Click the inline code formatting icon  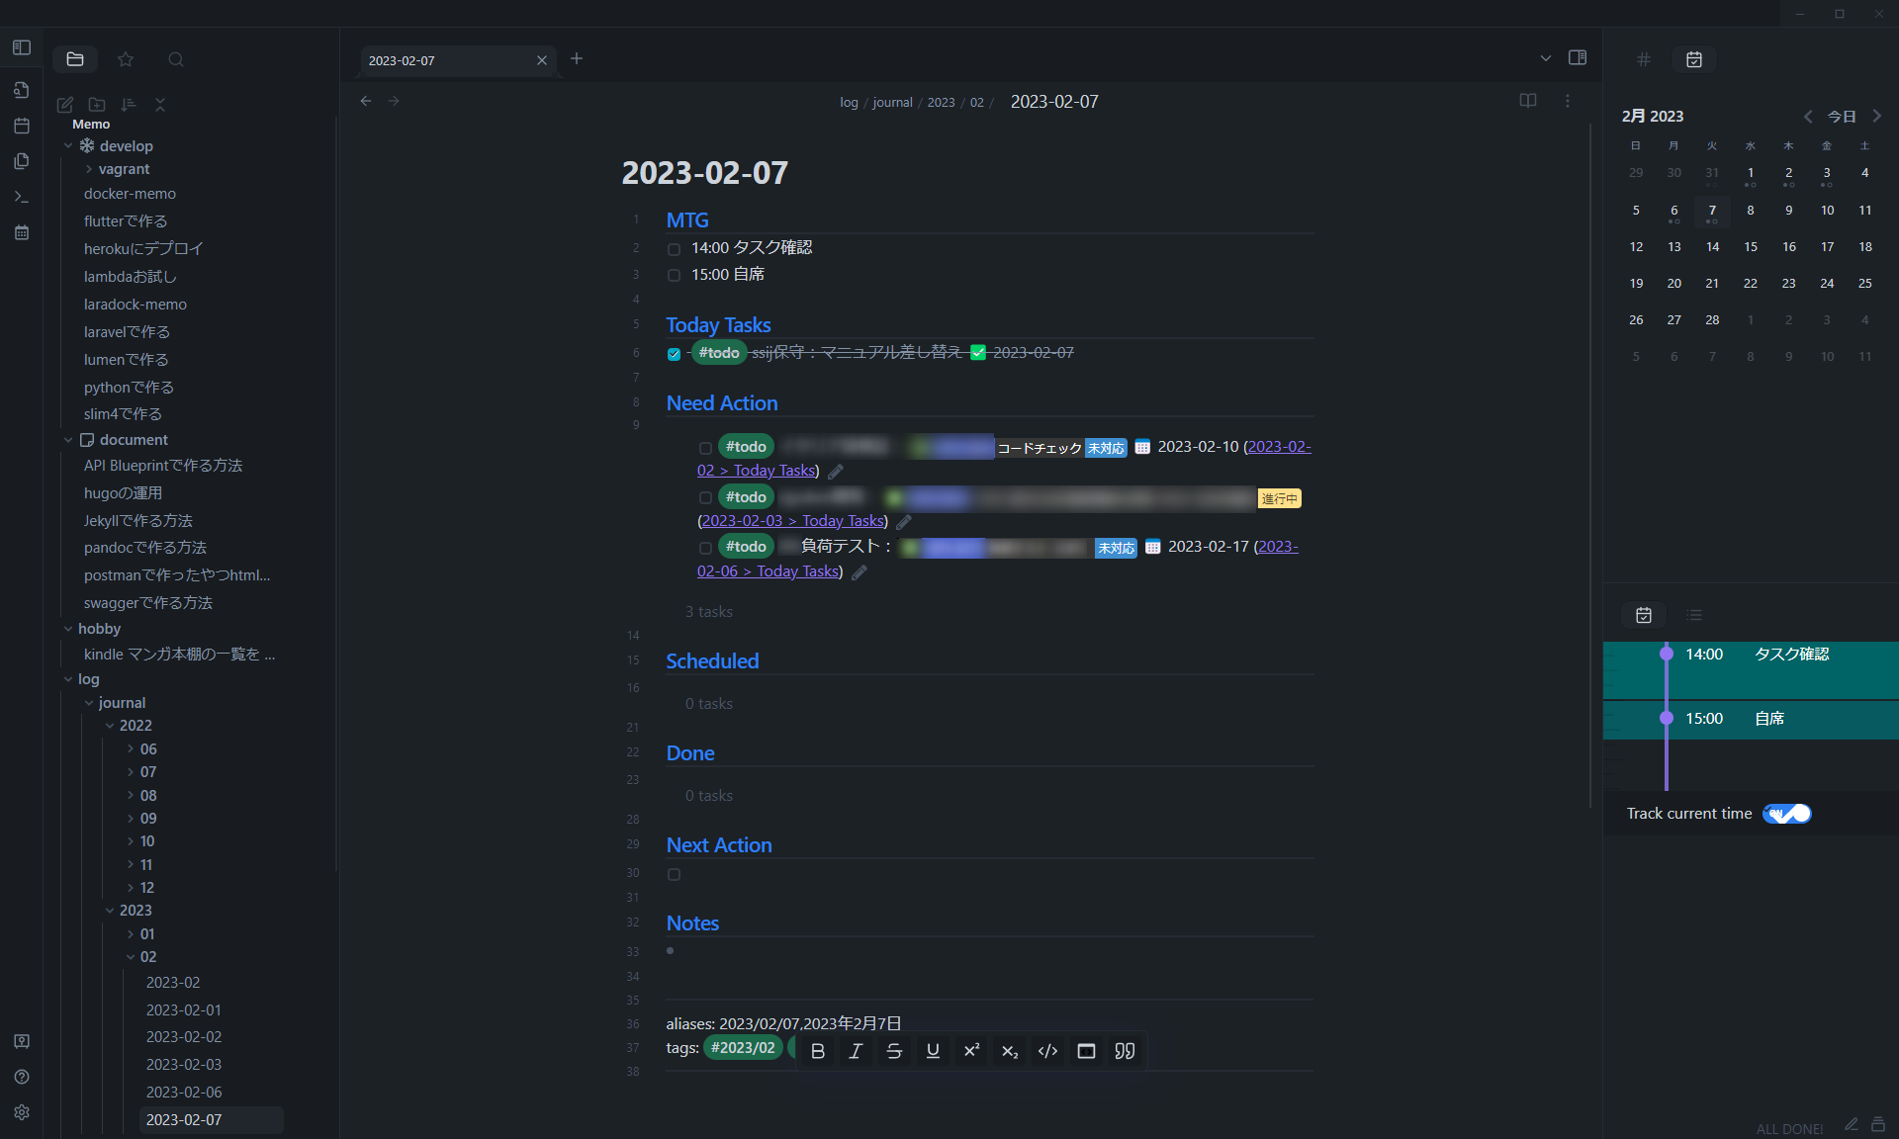tap(1047, 1051)
